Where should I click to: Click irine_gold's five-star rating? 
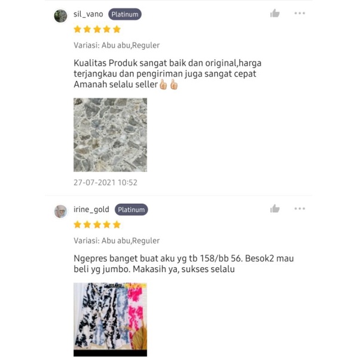pyautogui.click(x=97, y=225)
